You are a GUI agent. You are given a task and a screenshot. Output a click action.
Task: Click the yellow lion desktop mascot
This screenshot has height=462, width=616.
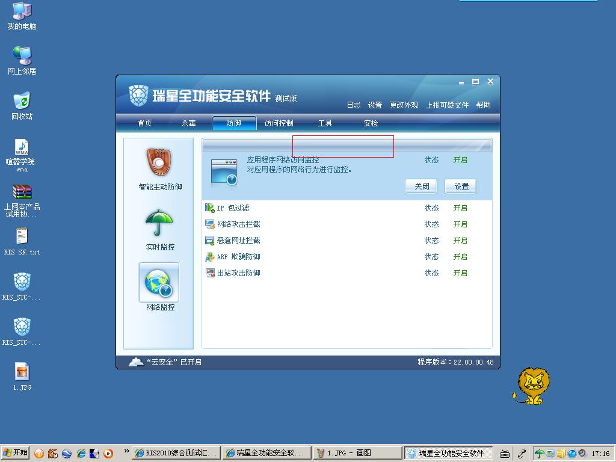[531, 386]
